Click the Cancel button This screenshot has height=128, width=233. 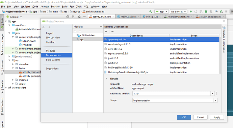point(200,117)
